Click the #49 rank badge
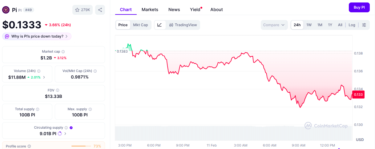 28,10
